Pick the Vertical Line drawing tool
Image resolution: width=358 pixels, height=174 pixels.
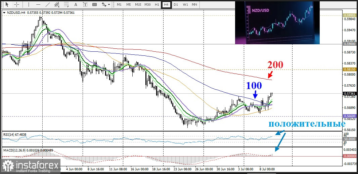point(29,4)
